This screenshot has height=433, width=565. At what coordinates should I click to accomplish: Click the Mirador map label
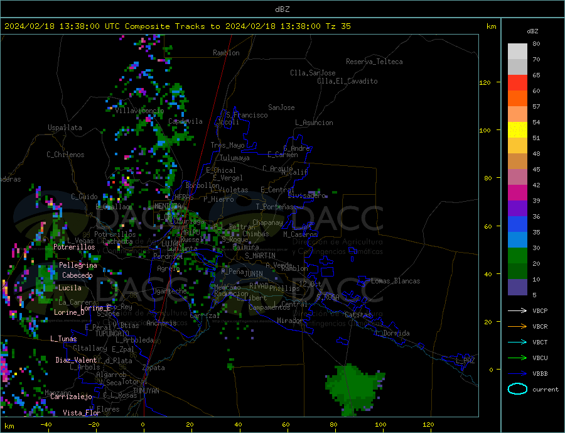(290, 321)
